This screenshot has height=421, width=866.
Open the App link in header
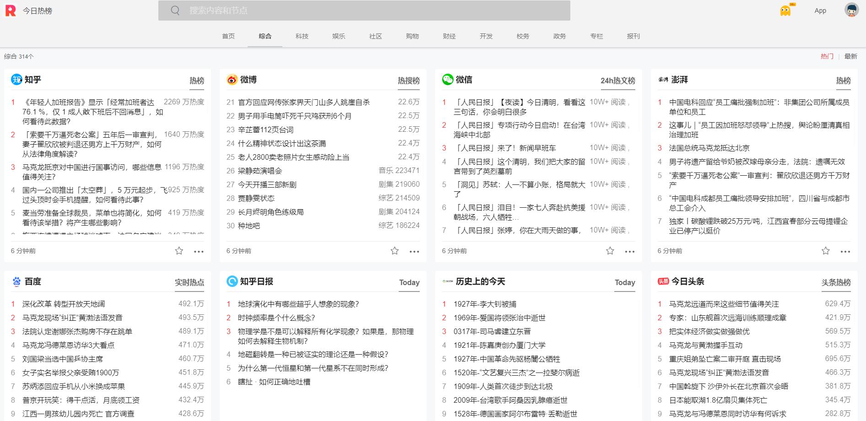[x=820, y=11]
